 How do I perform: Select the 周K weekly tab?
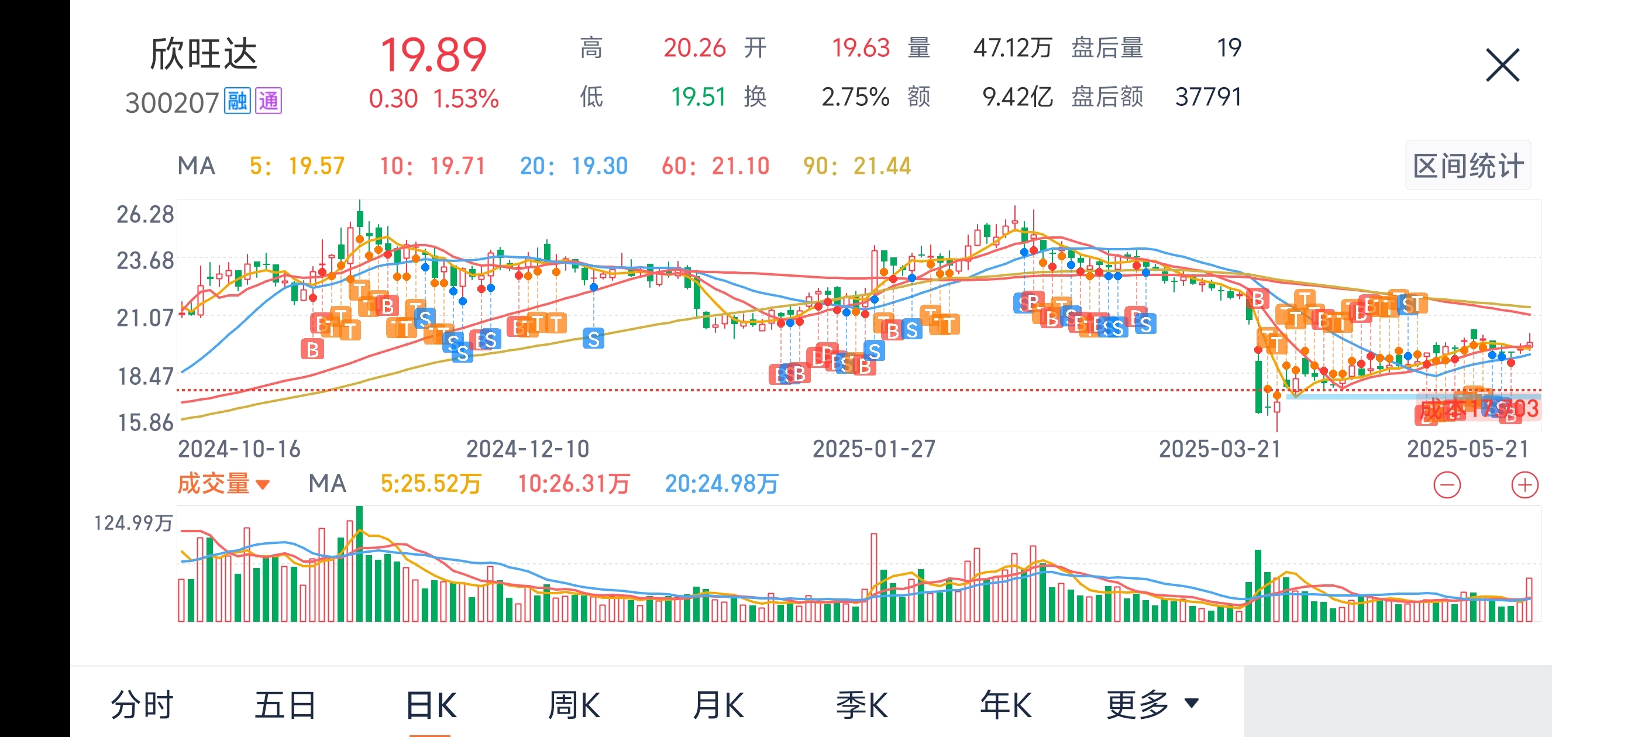573,704
